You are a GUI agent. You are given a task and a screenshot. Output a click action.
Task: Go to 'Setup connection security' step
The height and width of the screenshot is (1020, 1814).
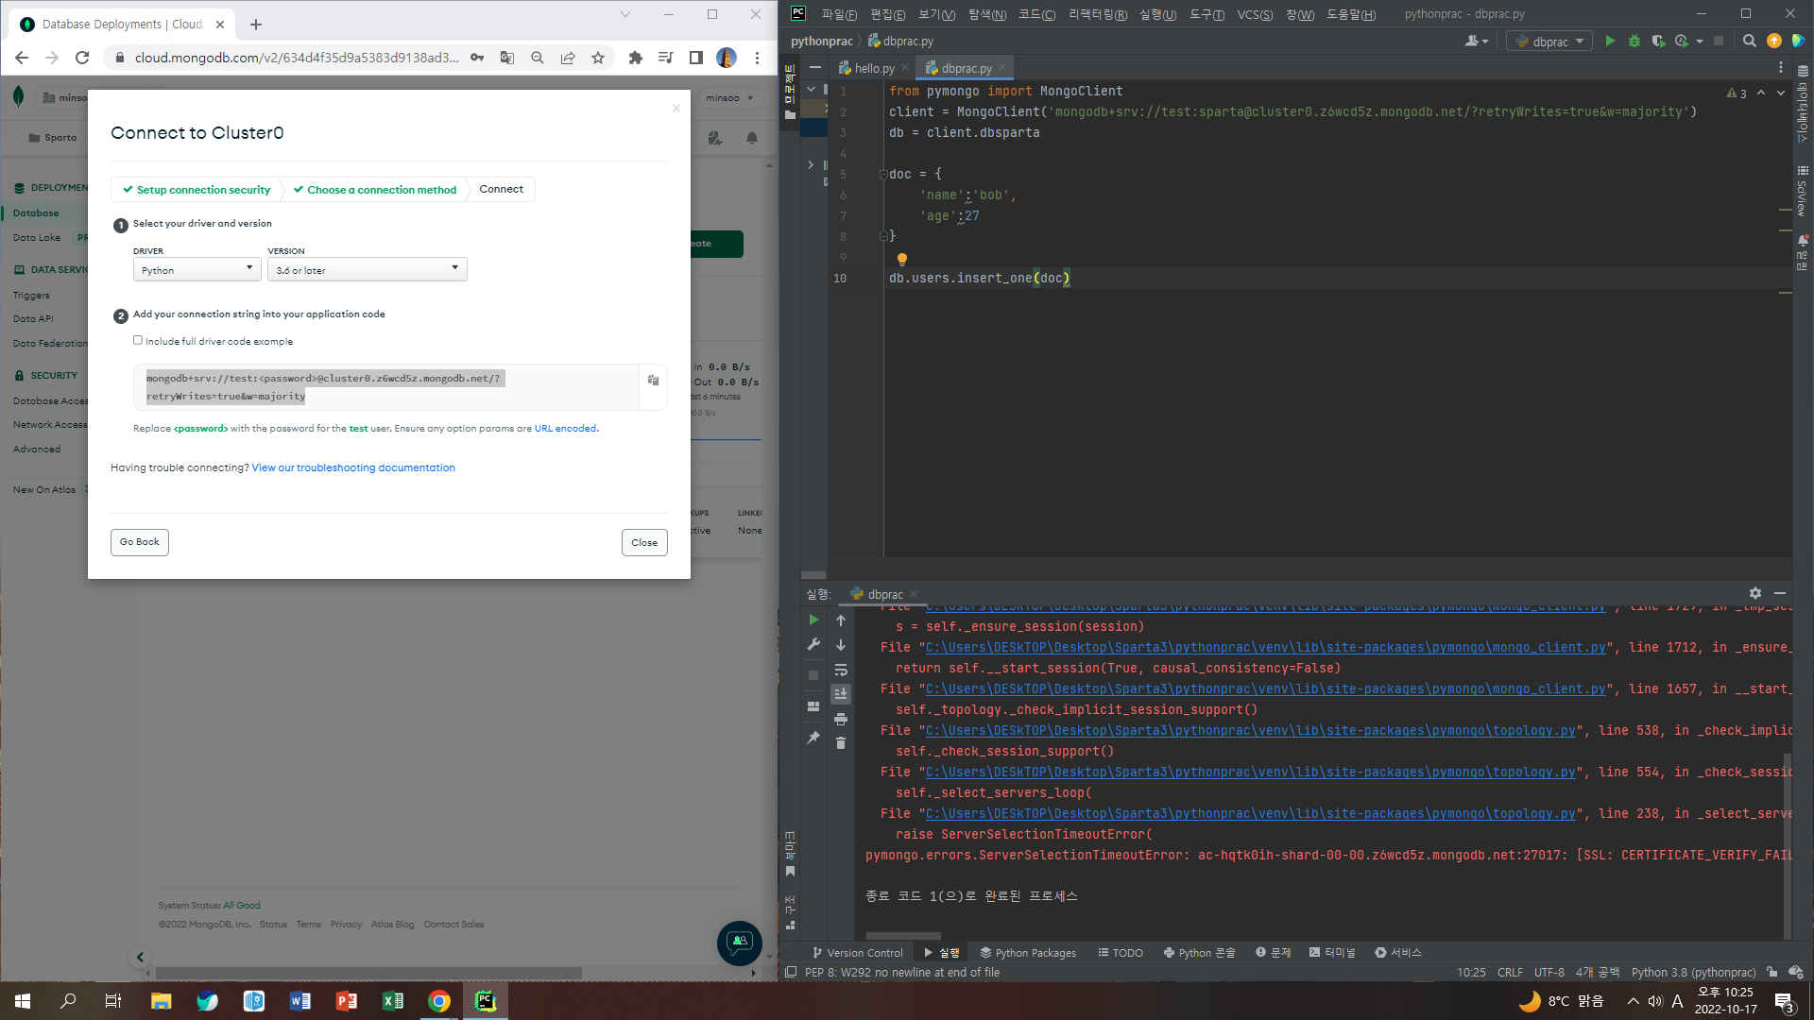click(197, 190)
